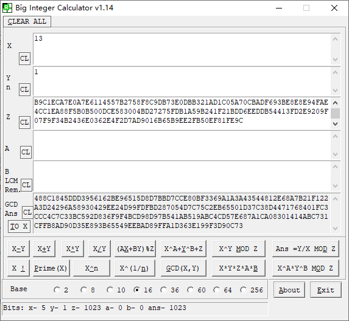349x321 pixels.
Task: Click inside the Z input field
Action: pos(182,113)
